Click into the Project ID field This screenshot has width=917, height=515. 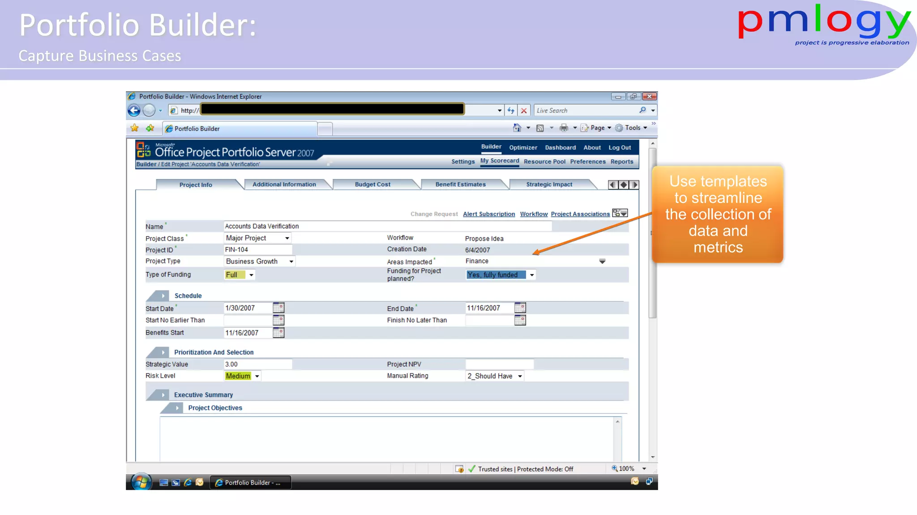258,250
